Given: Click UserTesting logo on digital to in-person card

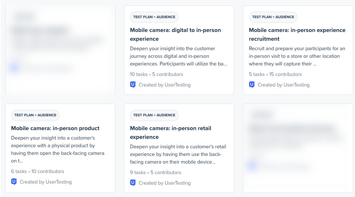Looking at the screenshot, I should tap(133, 85).
